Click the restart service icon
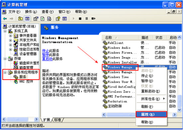 pos(93,19)
